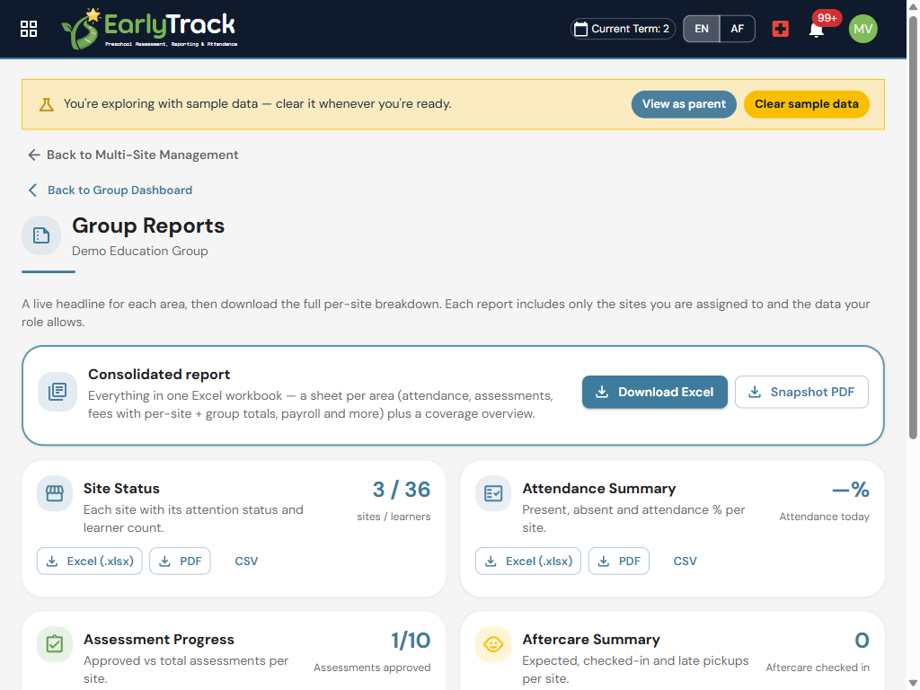920x690 pixels.
Task: Click the scrollbar down arrow
Action: point(913,683)
